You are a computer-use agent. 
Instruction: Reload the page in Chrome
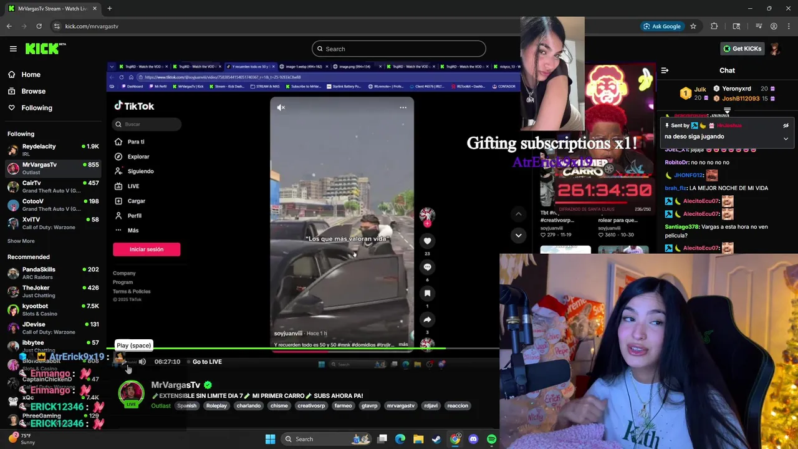(x=39, y=26)
